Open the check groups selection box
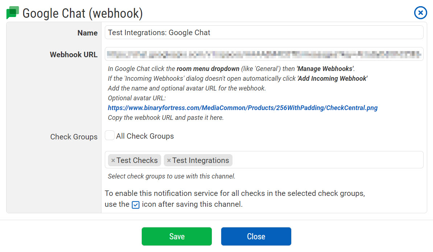Screen dimensions: 433x252 click(x=326, y=160)
